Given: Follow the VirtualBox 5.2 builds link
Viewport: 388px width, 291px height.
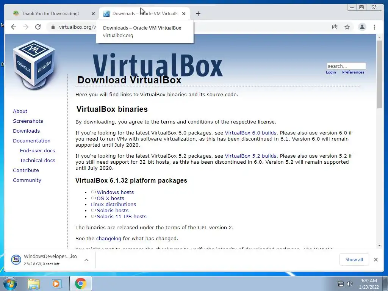Looking at the screenshot, I should click(250, 156).
